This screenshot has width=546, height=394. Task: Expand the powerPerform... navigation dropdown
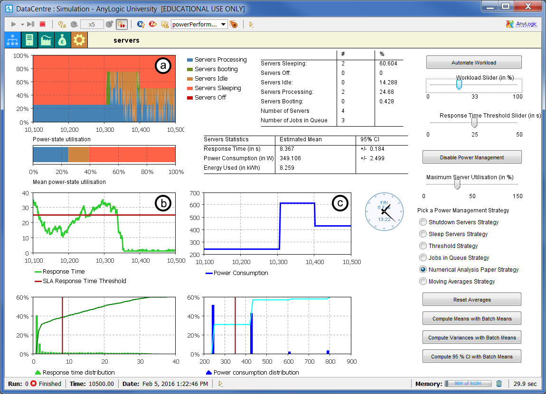(x=224, y=24)
